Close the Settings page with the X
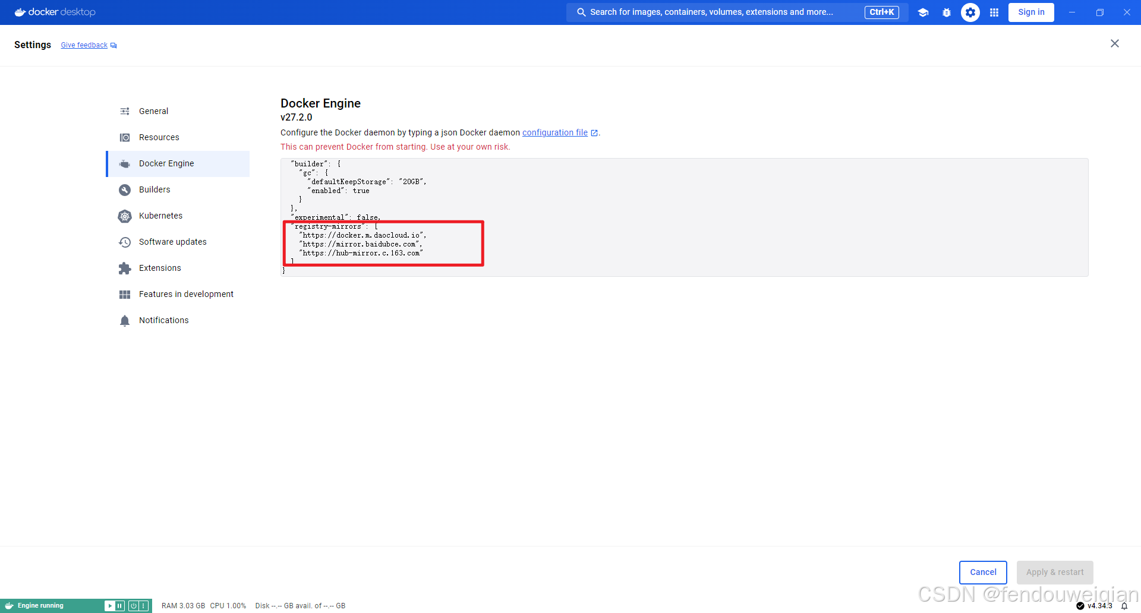The width and height of the screenshot is (1141, 613). click(x=1115, y=43)
